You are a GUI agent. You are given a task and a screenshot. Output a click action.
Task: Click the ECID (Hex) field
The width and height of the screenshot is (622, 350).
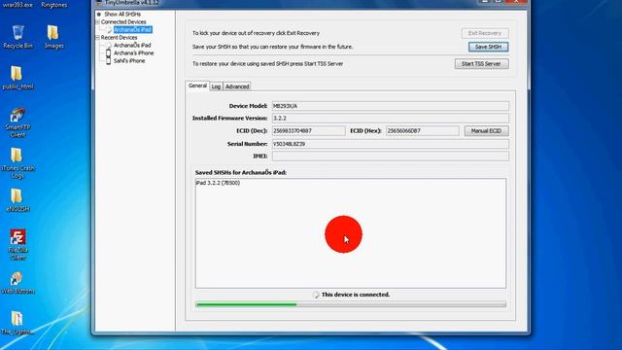423,131
